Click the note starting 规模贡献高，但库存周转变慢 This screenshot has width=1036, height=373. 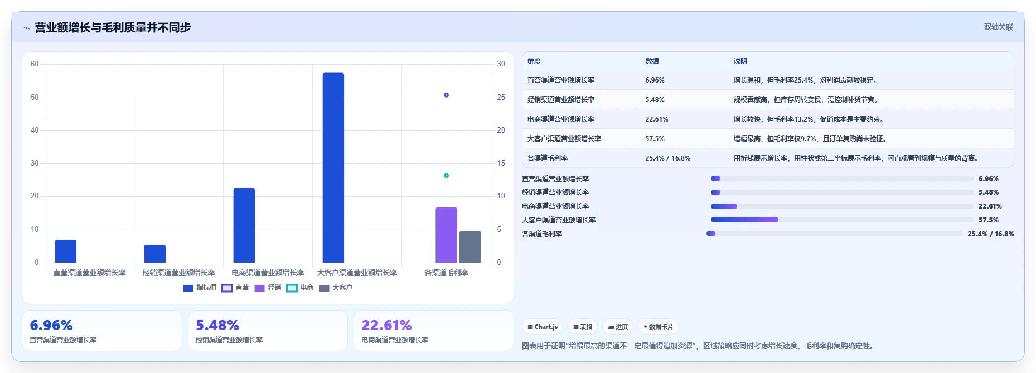(x=807, y=100)
